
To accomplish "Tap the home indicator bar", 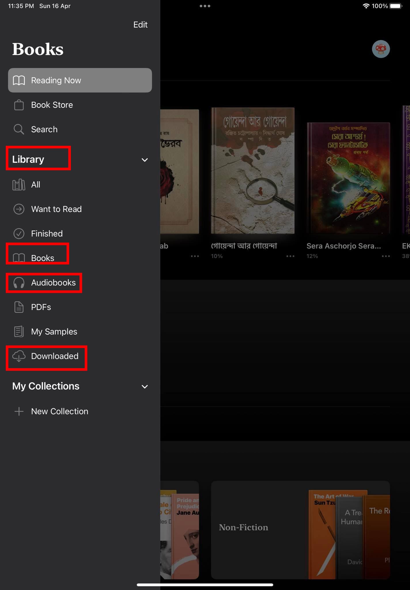I will (205, 585).
